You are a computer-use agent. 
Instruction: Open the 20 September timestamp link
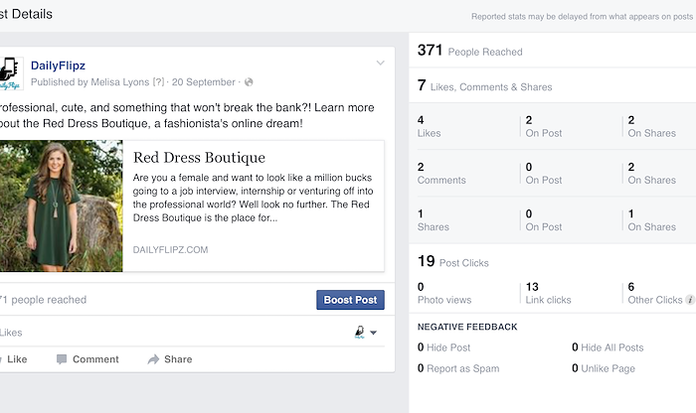pos(203,82)
